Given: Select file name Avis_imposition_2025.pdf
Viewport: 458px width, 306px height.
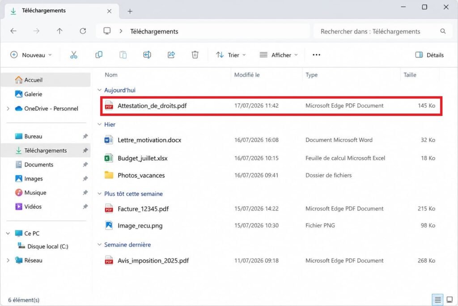Looking at the screenshot, I should pyautogui.click(x=153, y=260).
